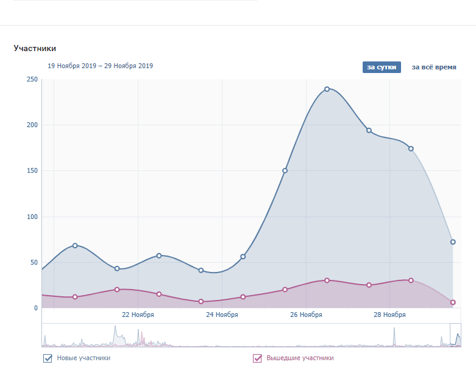Select the last blue point at right edge
The height and width of the screenshot is (376, 476).
coord(453,242)
